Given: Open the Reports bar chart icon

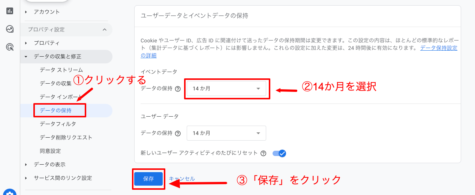Looking at the screenshot, I should 10,11.
